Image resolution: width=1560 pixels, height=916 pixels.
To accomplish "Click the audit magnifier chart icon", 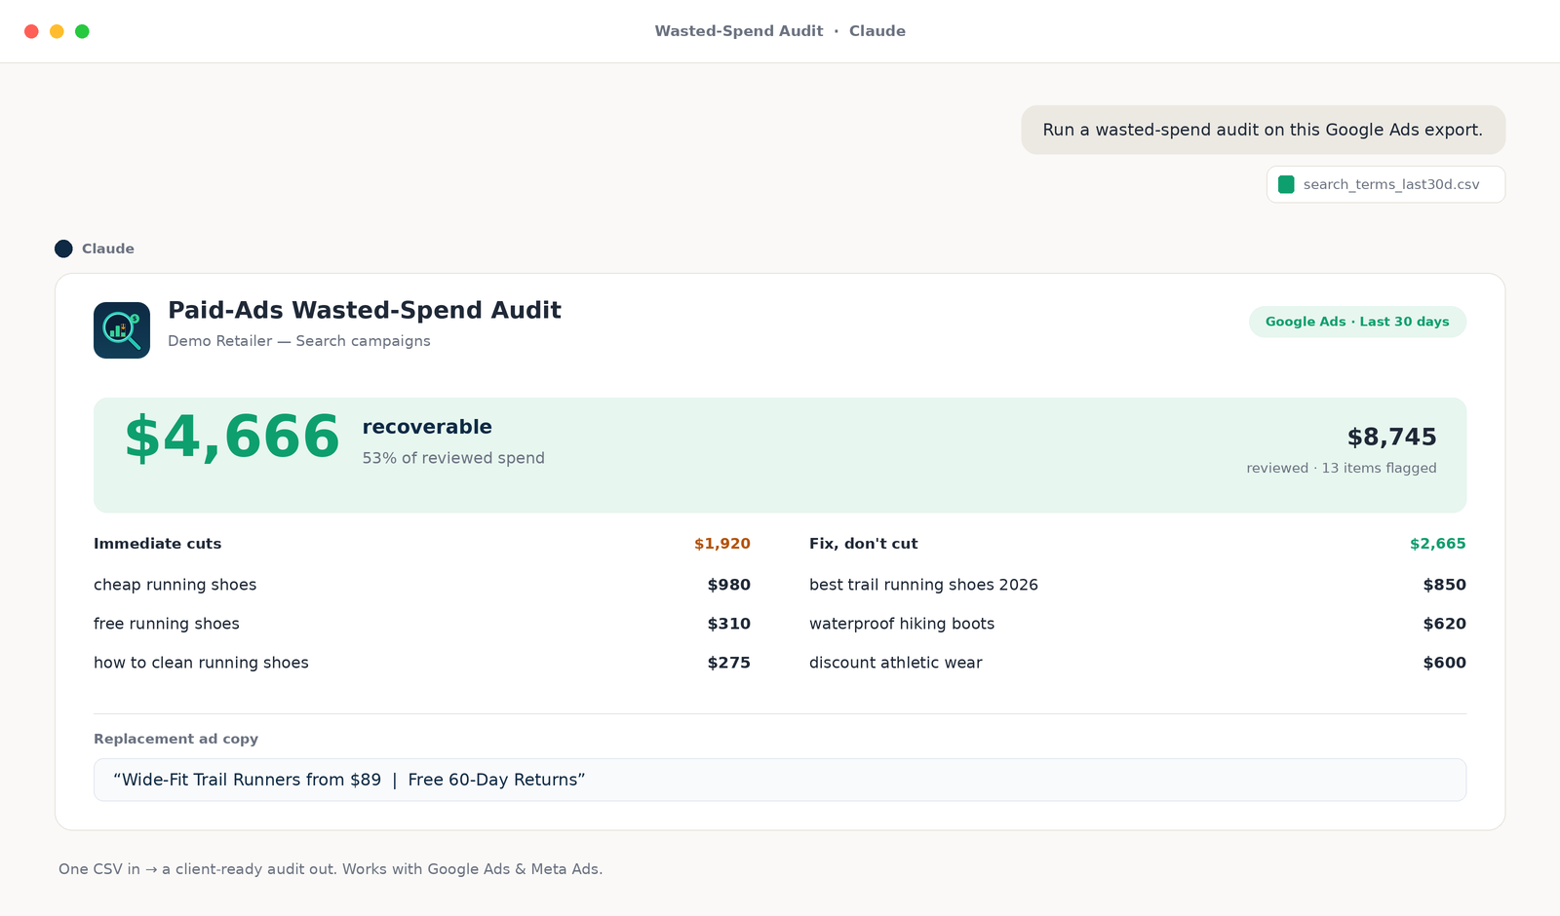I will [122, 330].
